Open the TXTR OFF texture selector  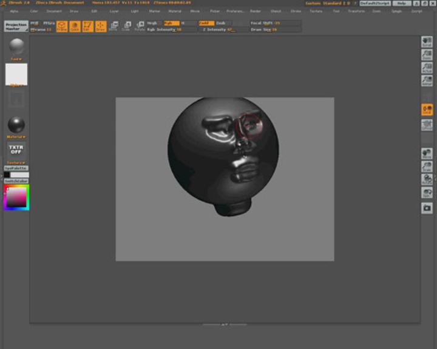coord(16,150)
